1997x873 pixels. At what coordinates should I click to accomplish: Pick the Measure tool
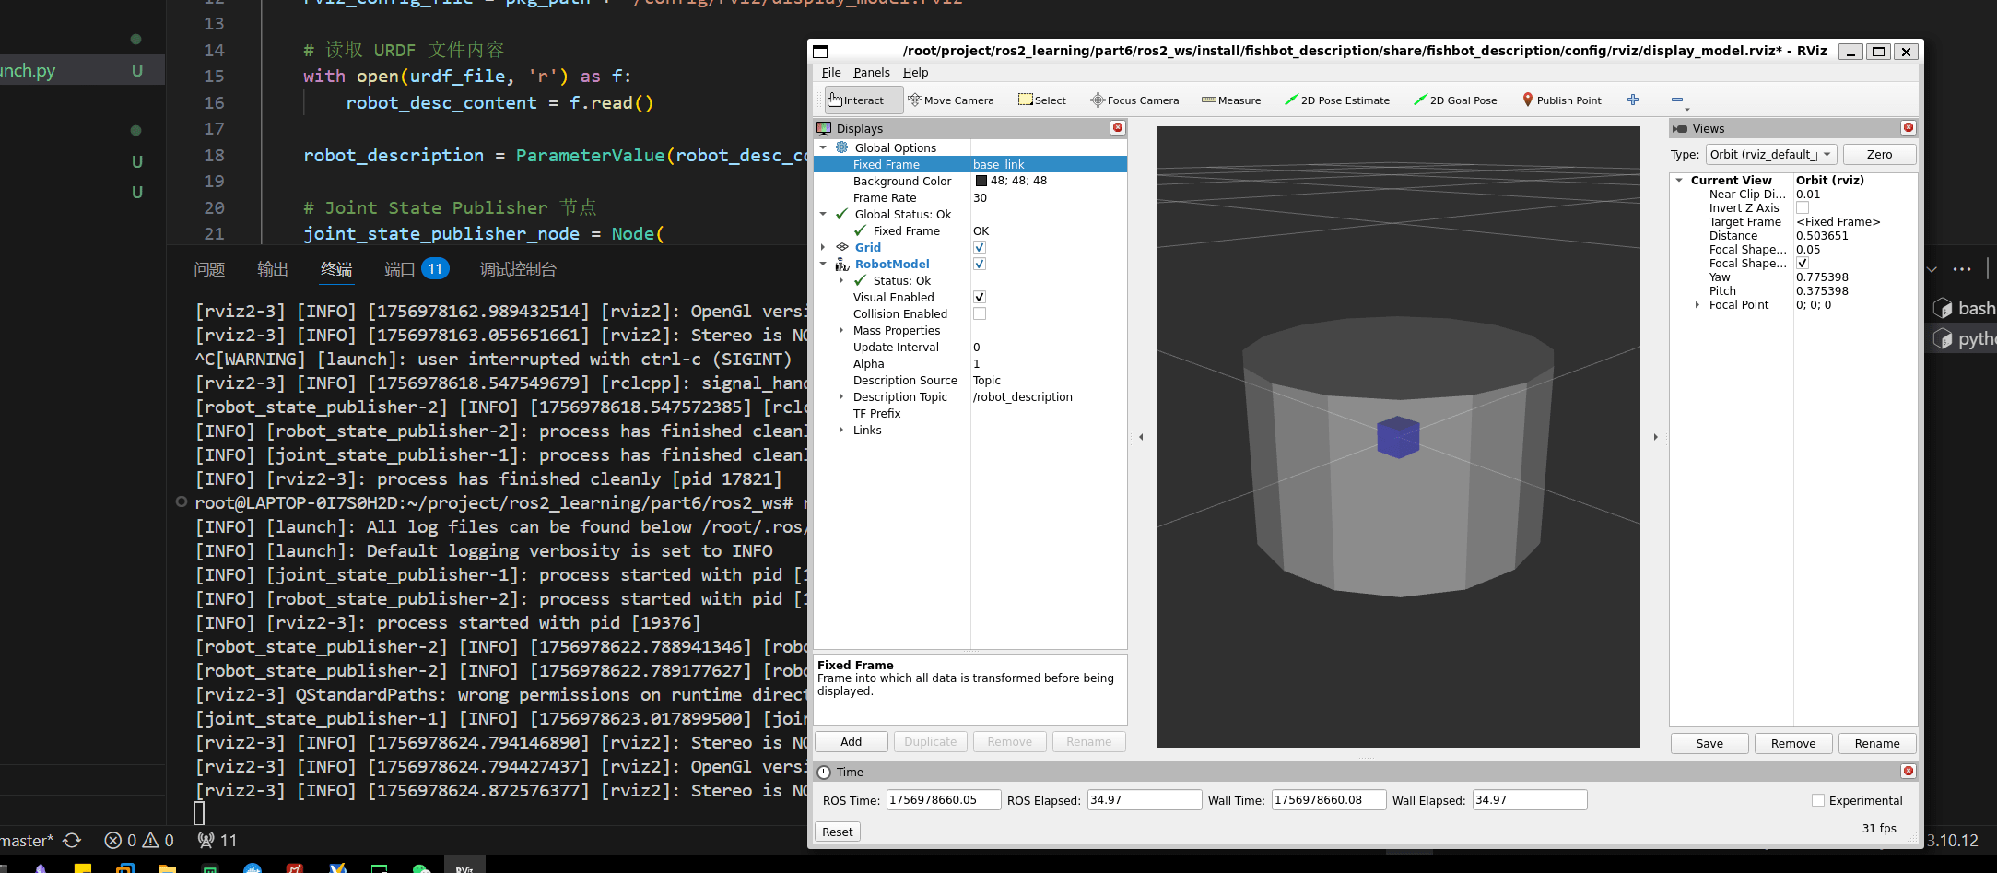1231,100
